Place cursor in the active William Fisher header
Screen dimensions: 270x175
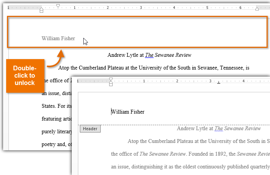(x=128, y=112)
